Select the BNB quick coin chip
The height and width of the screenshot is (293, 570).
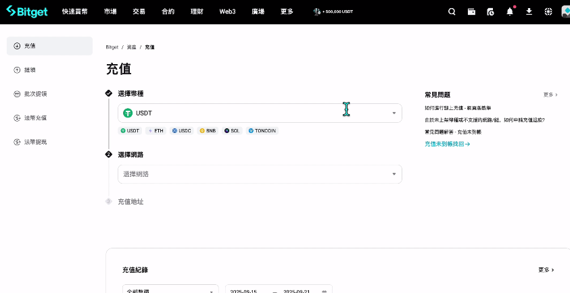[x=208, y=130]
